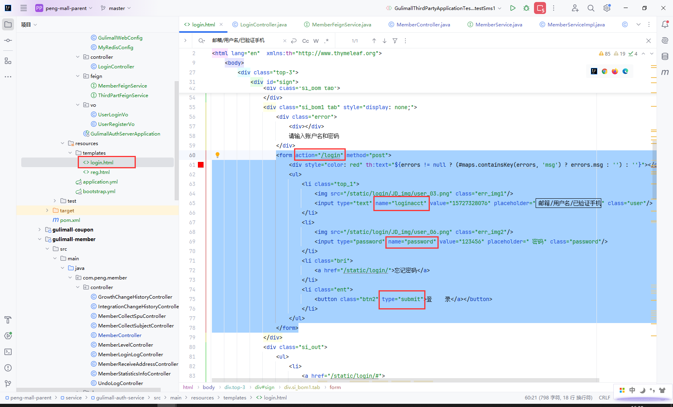673x407 pixels.
Task: Click the 85 warnings inspection indicator
Action: point(604,54)
